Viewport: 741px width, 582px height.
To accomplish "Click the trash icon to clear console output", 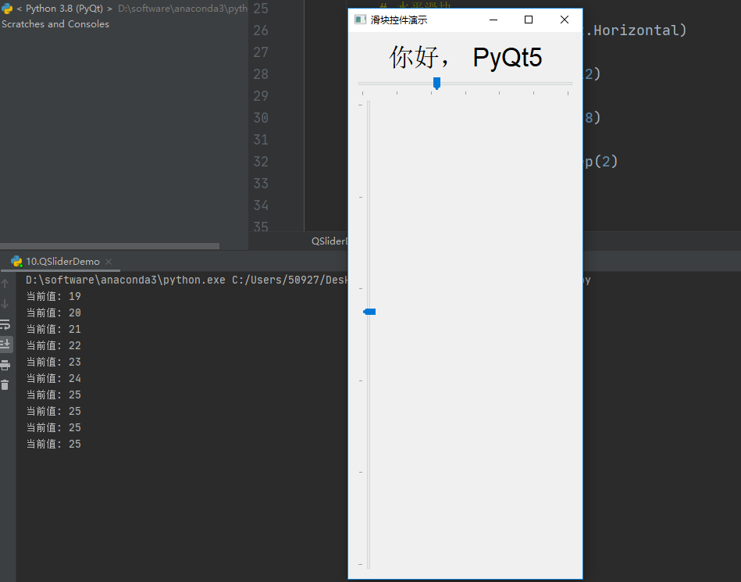I will pyautogui.click(x=5, y=385).
